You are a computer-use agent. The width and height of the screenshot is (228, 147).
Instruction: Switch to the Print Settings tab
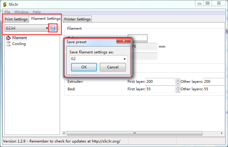tap(16, 19)
